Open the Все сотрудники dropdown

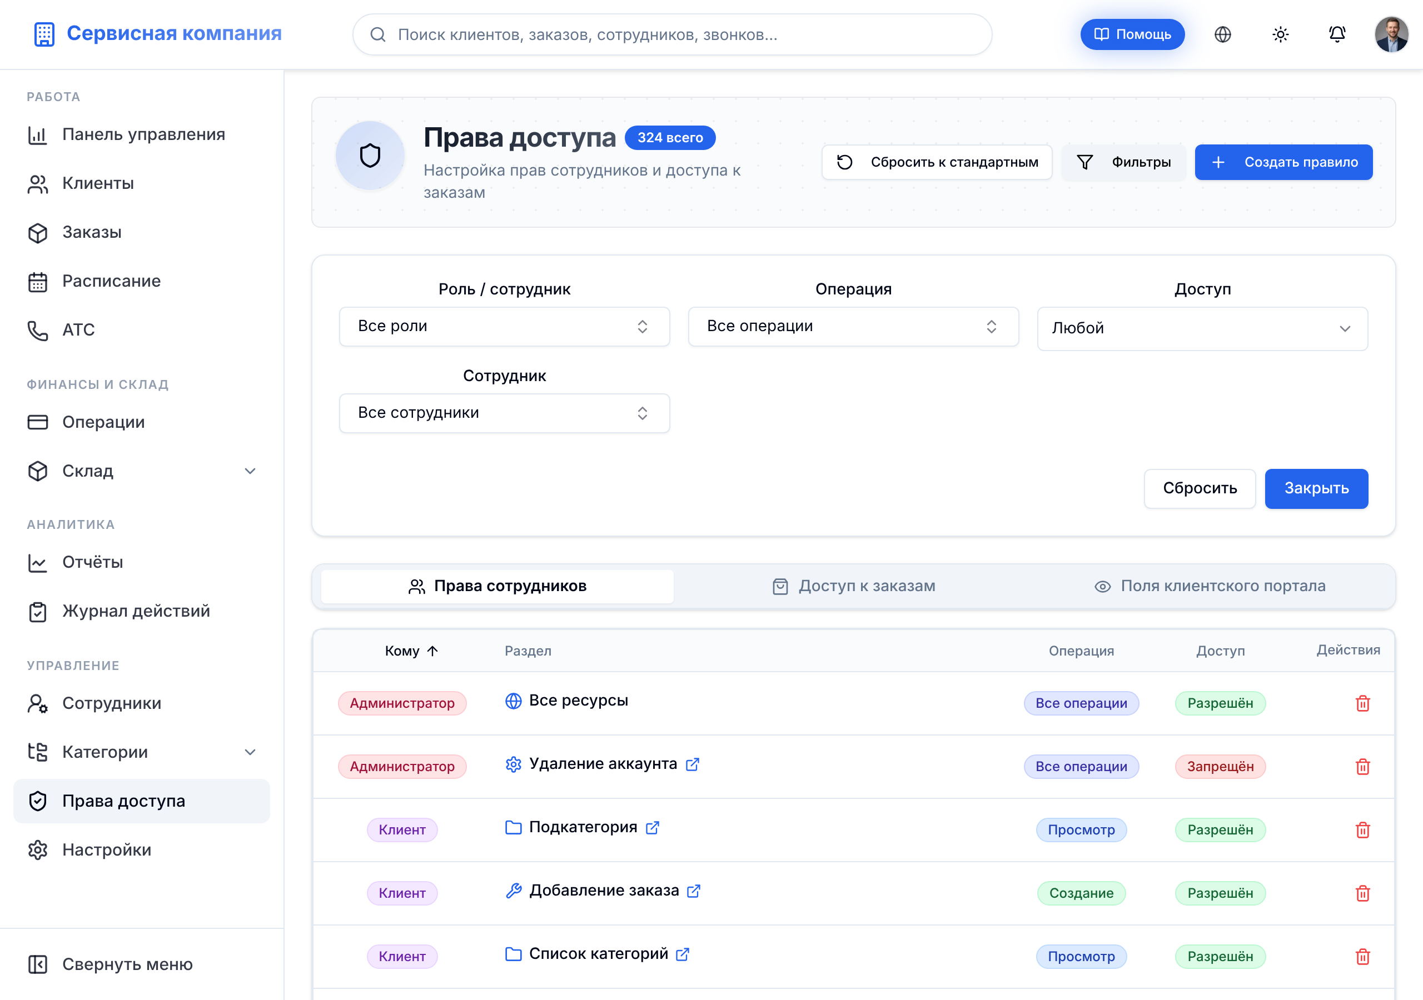(x=504, y=413)
